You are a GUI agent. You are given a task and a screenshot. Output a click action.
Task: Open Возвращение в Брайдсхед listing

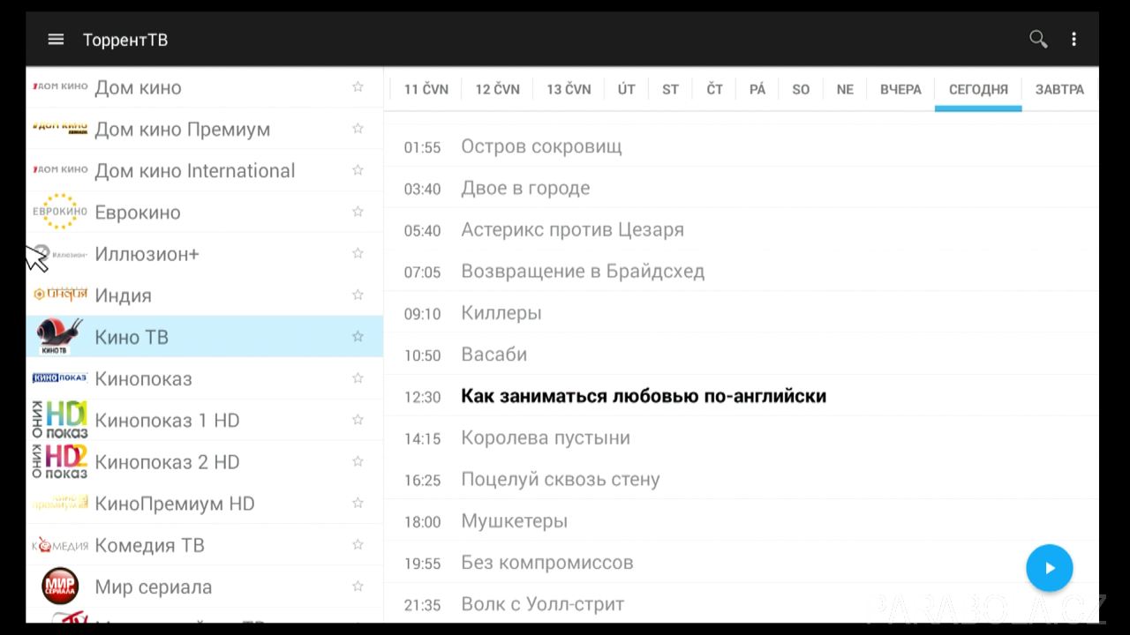coord(742,271)
